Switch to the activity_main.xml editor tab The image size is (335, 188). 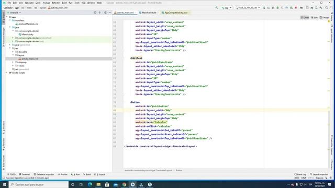click(125, 13)
